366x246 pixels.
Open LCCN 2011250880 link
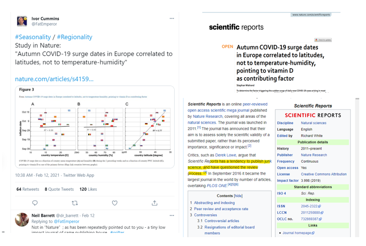pos(310,213)
